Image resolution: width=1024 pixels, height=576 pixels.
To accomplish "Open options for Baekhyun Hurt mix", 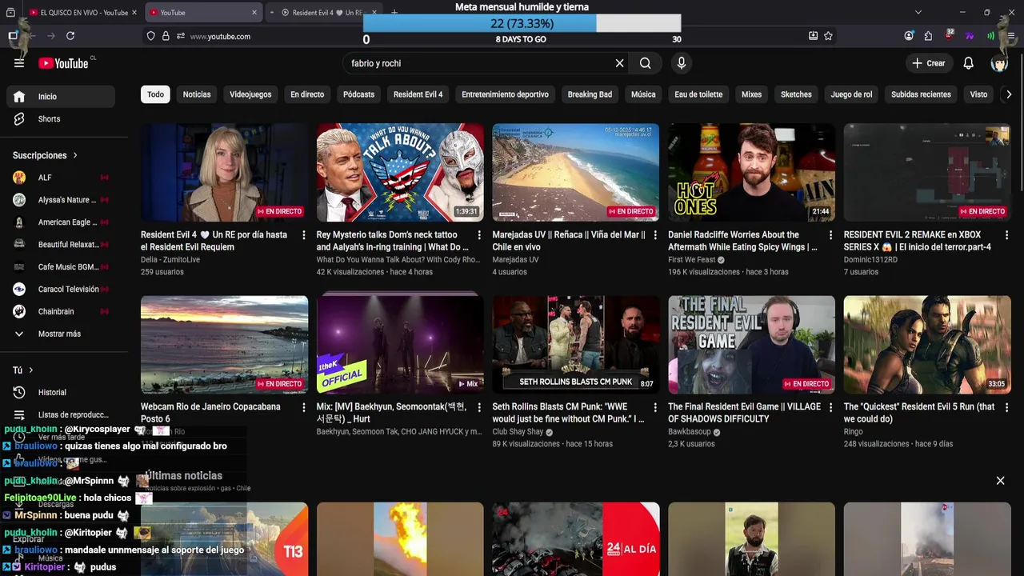I will coord(479,407).
